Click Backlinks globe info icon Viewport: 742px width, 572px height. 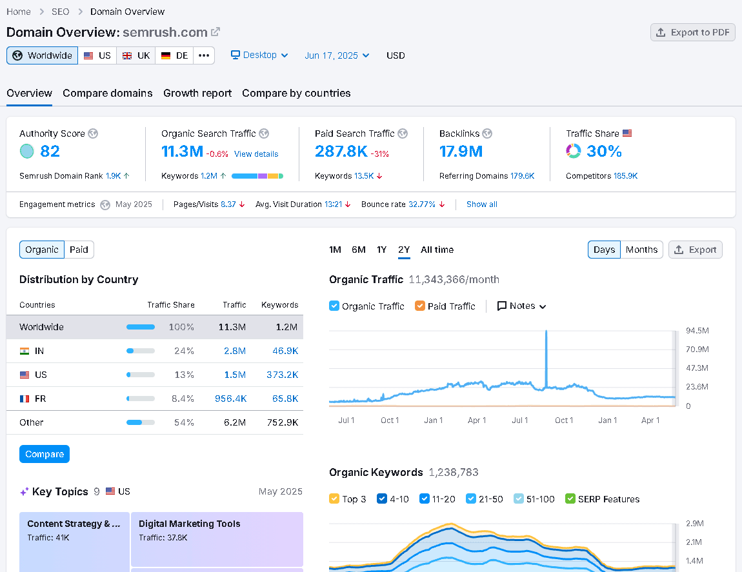pos(487,133)
